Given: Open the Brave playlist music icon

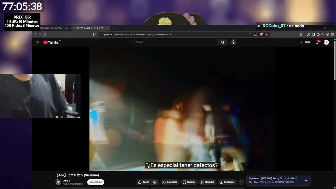Looking at the screenshot, I should click(x=309, y=34).
